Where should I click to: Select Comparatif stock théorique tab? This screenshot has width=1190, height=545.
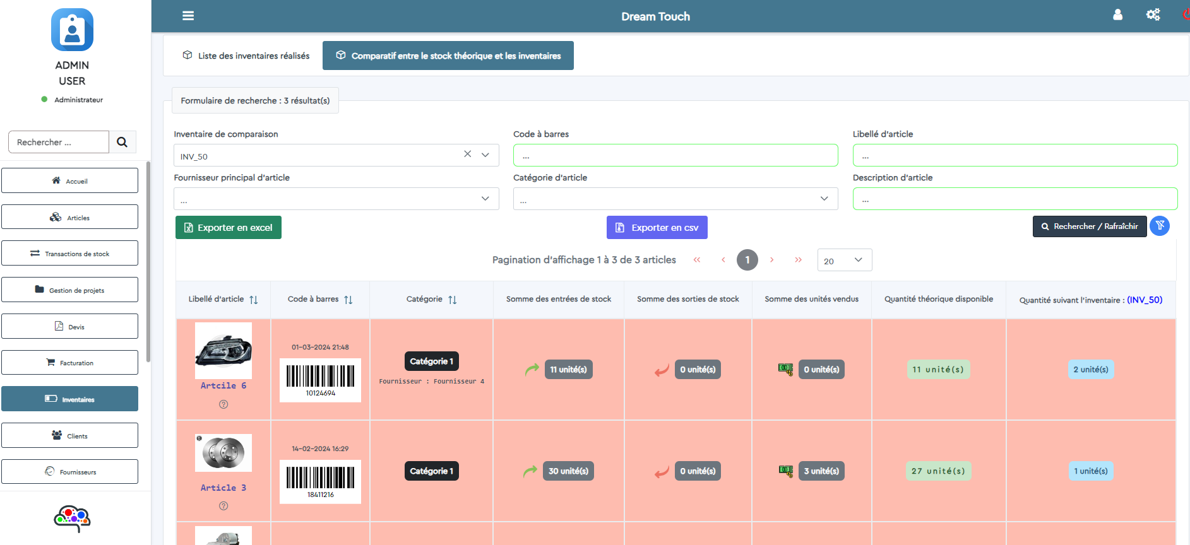click(448, 56)
